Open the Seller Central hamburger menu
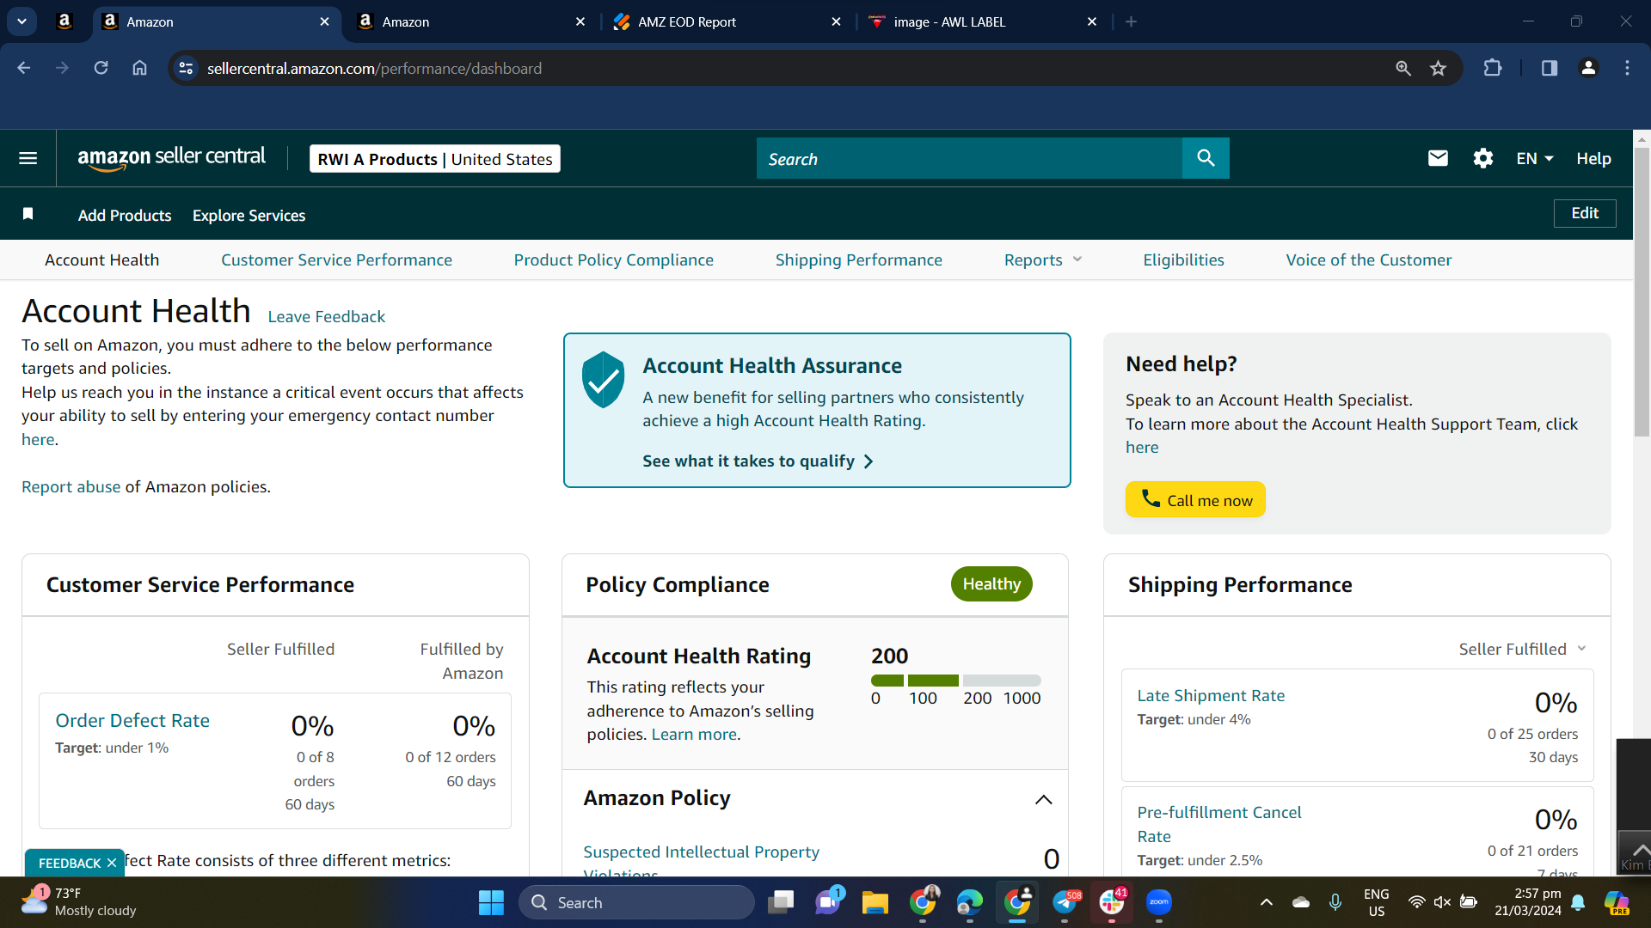This screenshot has width=1651, height=928. [28, 158]
